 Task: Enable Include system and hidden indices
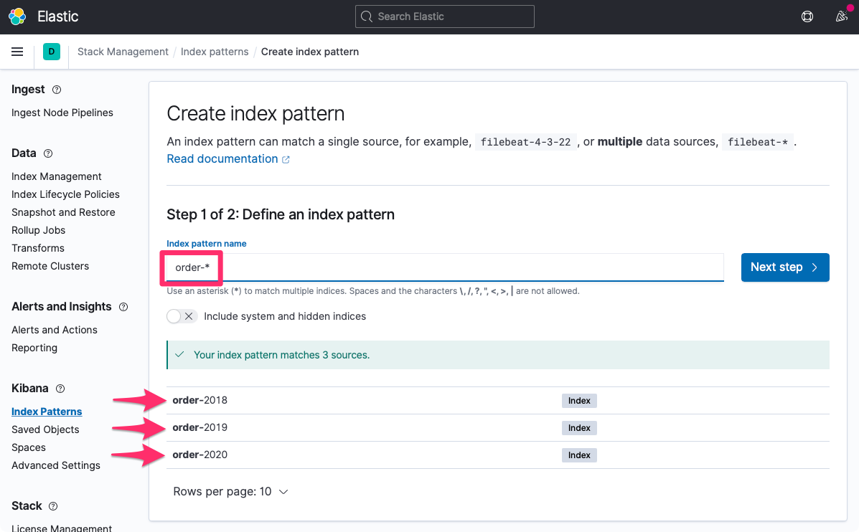tap(182, 316)
